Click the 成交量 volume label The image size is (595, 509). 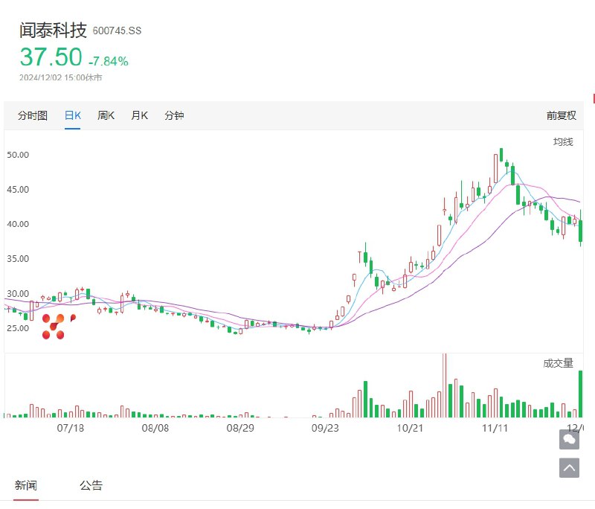559,363
